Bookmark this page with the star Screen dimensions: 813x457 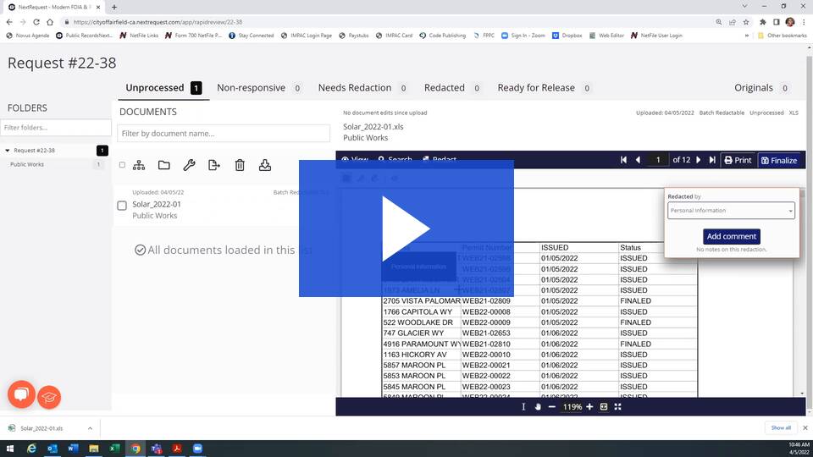click(x=746, y=22)
